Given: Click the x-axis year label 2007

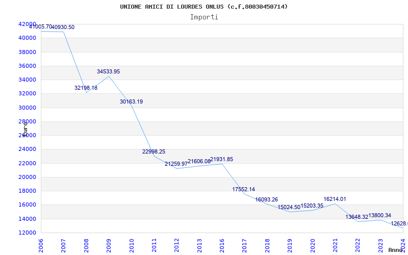Looking at the screenshot, I should pos(63,246).
